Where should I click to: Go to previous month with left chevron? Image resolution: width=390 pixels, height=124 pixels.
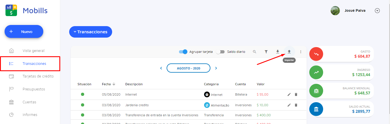point(161,68)
